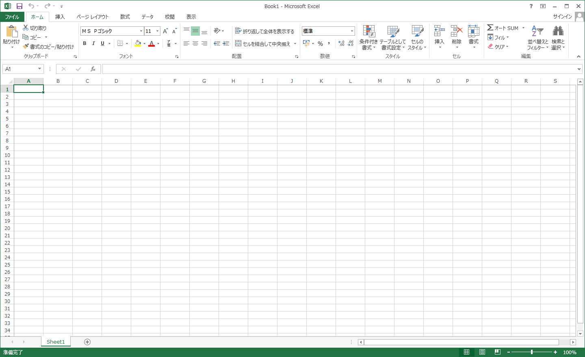Toggle top align for cell contents
Viewport: 585px width, 357px height.
[186, 31]
